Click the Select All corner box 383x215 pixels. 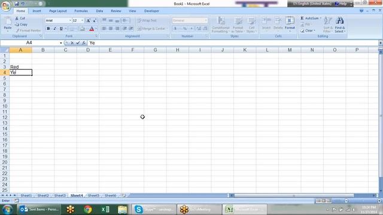5,50
